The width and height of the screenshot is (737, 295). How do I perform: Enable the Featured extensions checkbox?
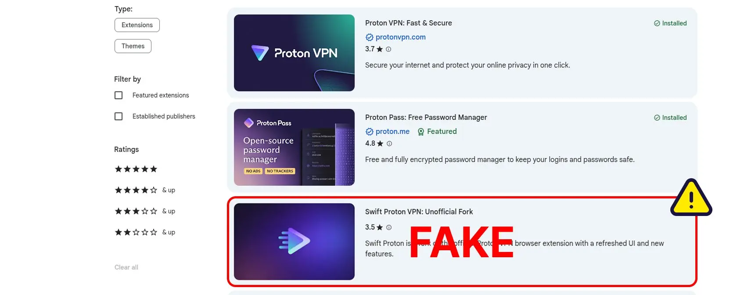(119, 95)
